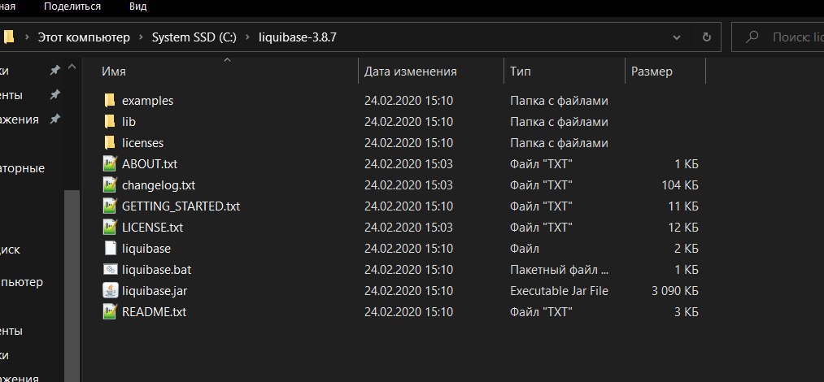Image resolution: width=824 pixels, height=382 pixels.
Task: Click liquibase-3.8.7 breadcrumb
Action: click(x=298, y=37)
